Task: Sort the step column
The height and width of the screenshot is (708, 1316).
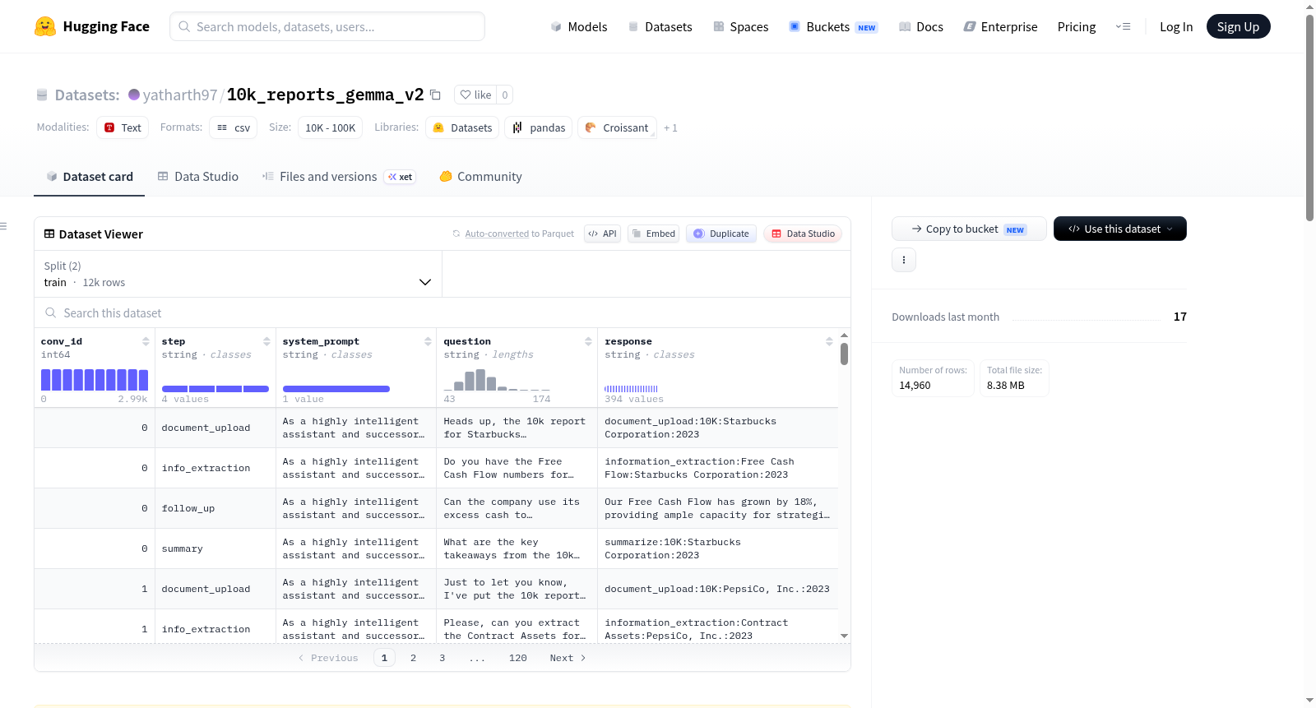Action: [x=266, y=341]
